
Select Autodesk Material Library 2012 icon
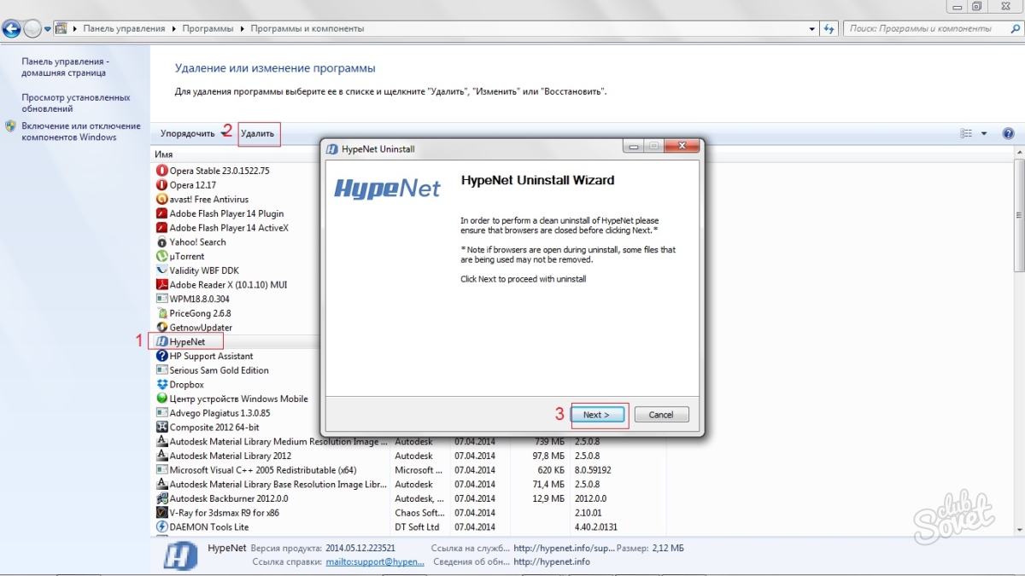[162, 456]
